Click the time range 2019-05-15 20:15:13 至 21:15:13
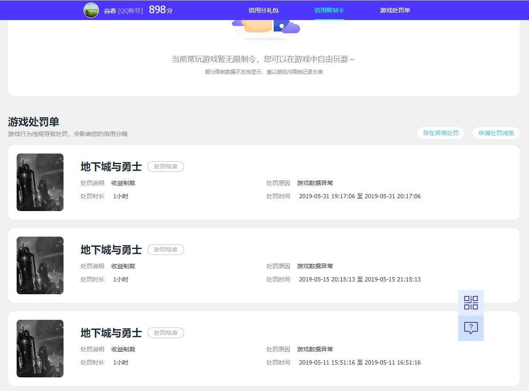529x391 pixels. (360, 279)
